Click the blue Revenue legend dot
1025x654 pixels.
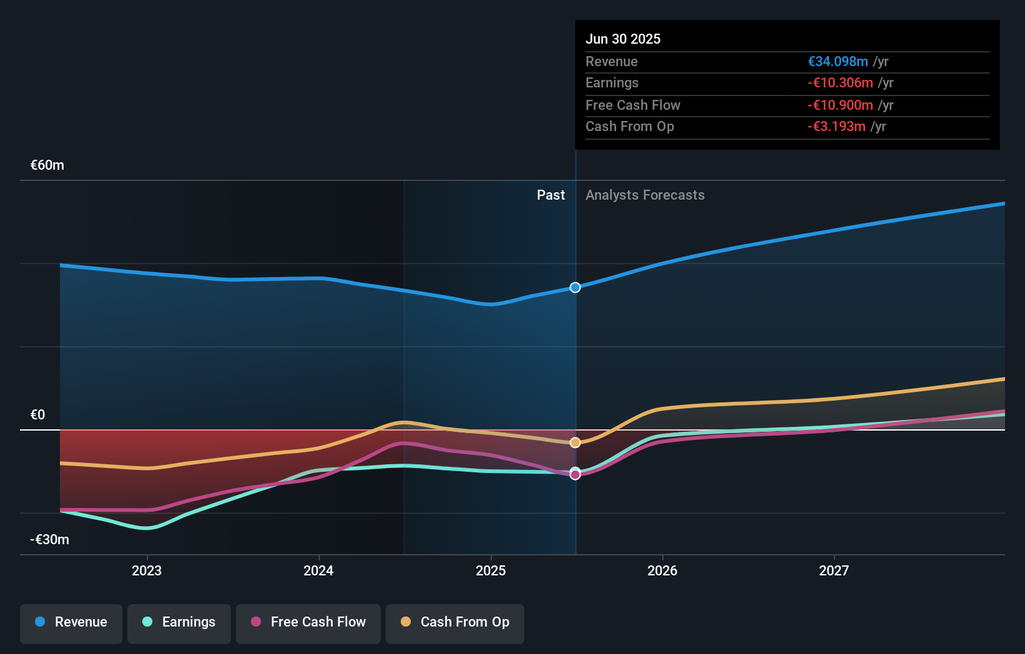pyautogui.click(x=41, y=622)
